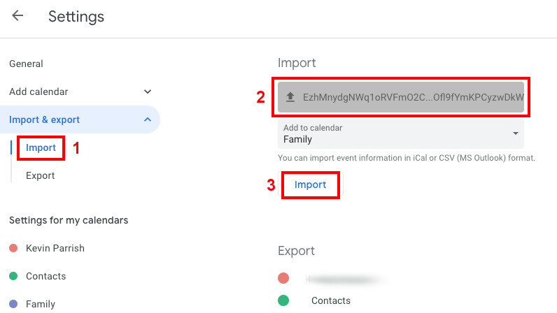Click the blue Family calendar dot
The image size is (557, 313).
coord(13,304)
